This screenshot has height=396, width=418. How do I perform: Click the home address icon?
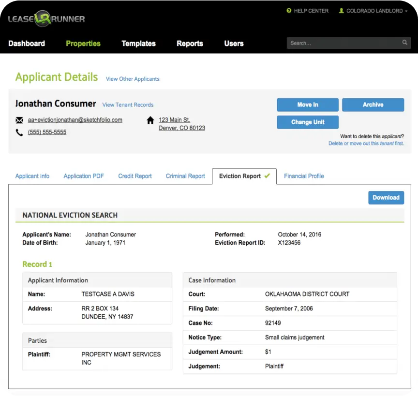150,120
